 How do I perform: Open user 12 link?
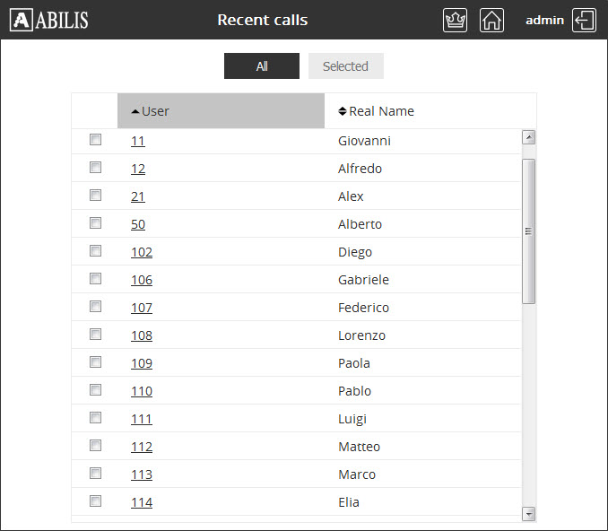coord(138,169)
